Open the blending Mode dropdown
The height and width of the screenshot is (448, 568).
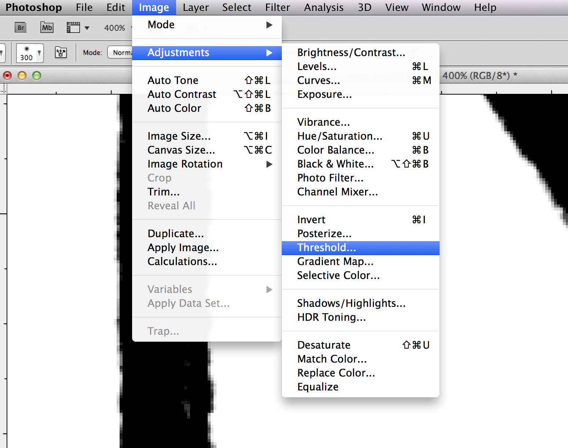[120, 52]
